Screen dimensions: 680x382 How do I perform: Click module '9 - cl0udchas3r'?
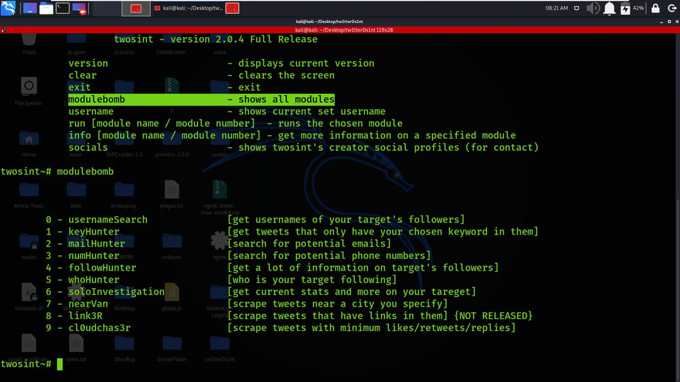click(88, 328)
